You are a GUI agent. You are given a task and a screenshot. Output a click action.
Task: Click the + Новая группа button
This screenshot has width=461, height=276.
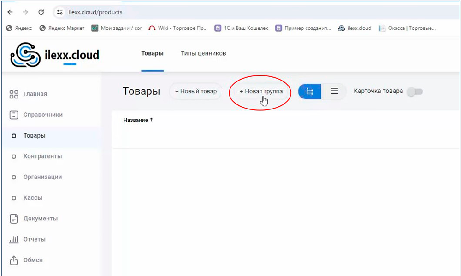(x=261, y=92)
